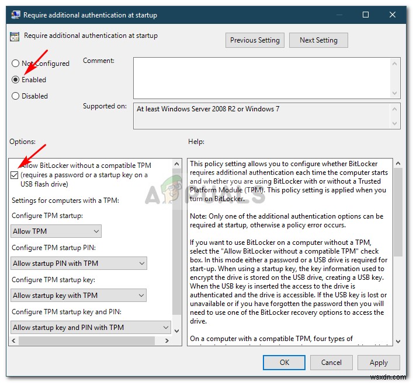Click the 'This policy setting allows you' help paragraph
Viewport: 413px width, 383px height.
tap(289, 181)
